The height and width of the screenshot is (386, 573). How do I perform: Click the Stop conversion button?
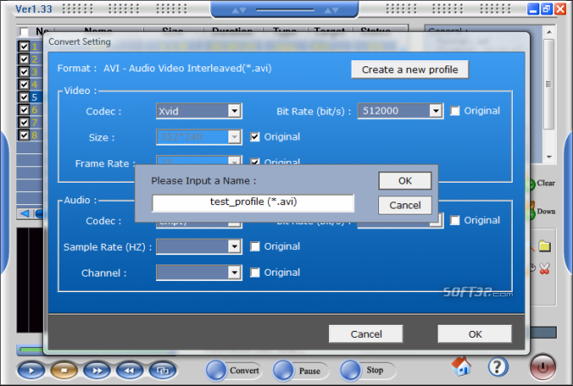368,370
